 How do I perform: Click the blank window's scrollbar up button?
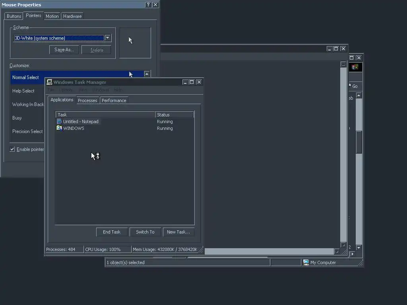[343, 64]
